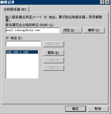
Task: Focus the last octet of the IP 地址 field
Action: tap(36, 44)
